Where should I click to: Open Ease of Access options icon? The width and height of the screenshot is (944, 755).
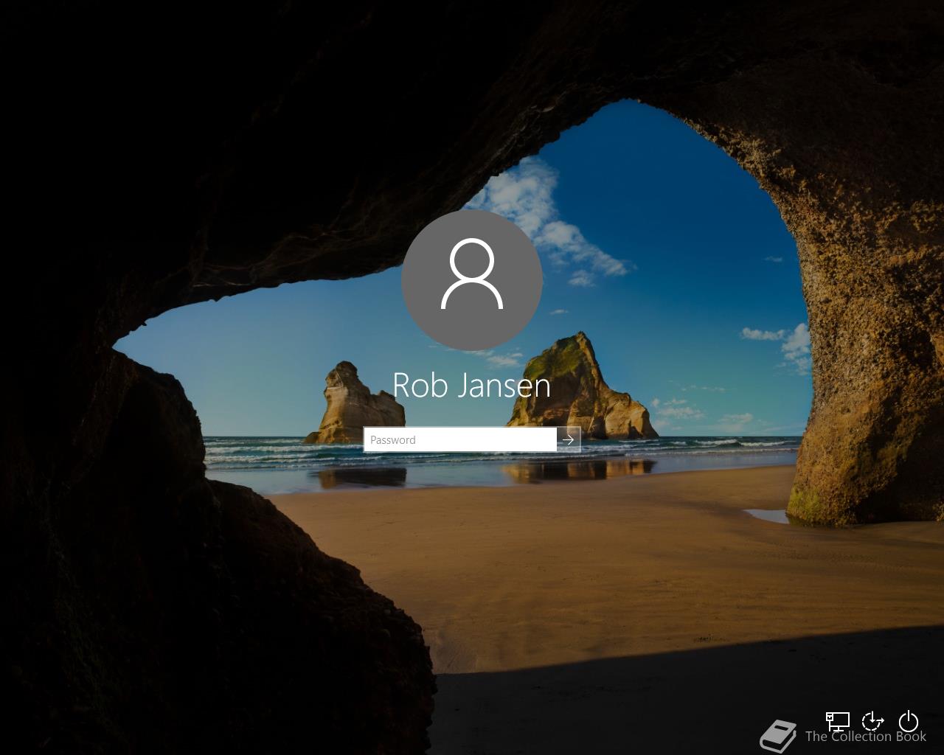pyautogui.click(x=873, y=721)
